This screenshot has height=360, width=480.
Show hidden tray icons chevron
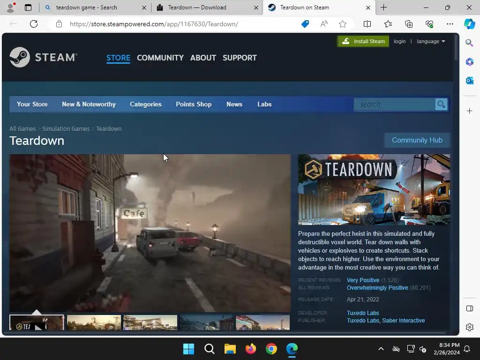(381, 349)
